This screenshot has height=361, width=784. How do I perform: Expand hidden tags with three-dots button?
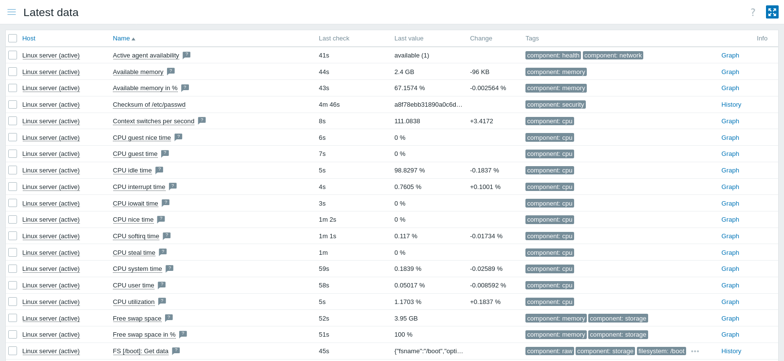pos(695,351)
